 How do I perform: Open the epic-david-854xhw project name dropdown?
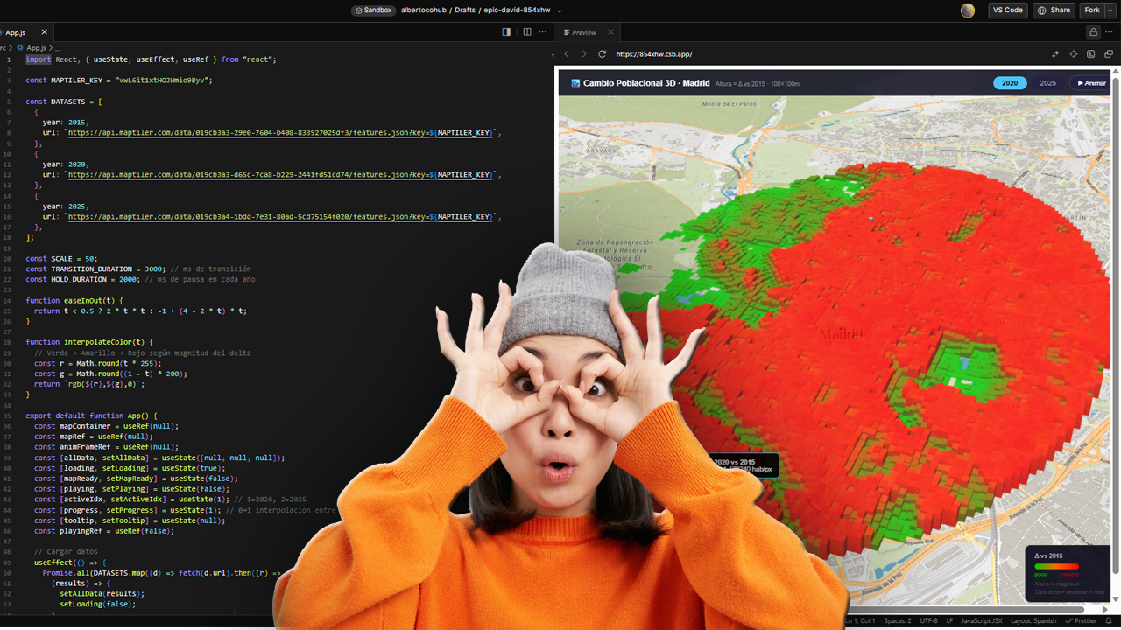(x=560, y=10)
